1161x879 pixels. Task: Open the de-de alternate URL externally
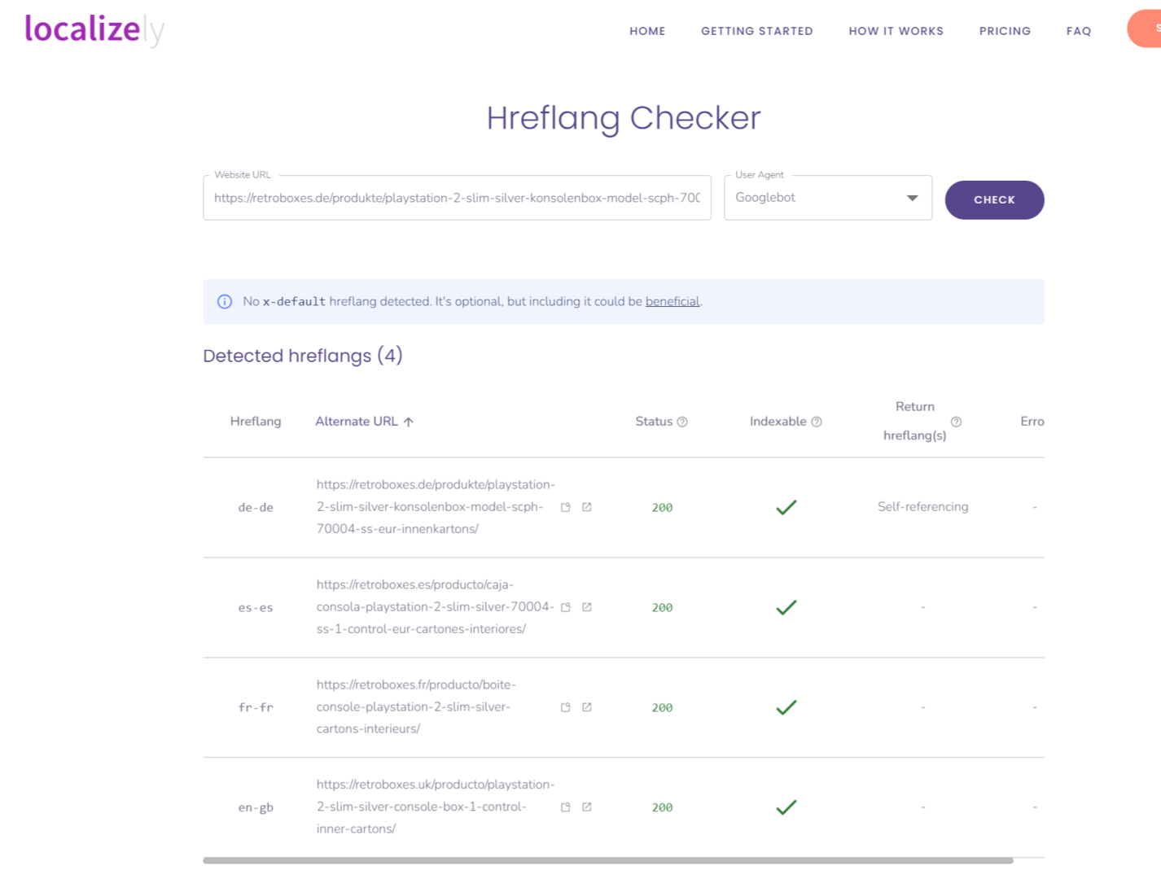[587, 507]
